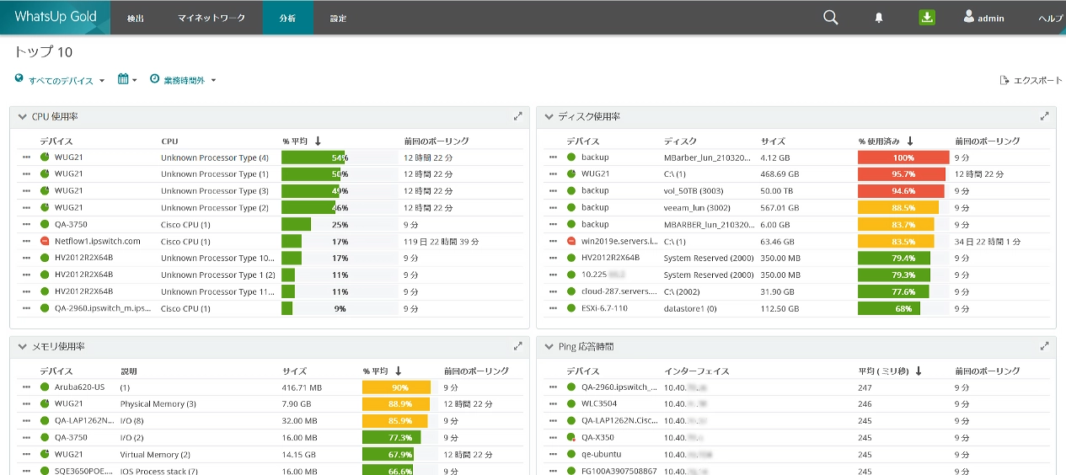This screenshot has width=1066, height=475.
Task: Click the 説明 column header in memory panel
Action: [128, 371]
